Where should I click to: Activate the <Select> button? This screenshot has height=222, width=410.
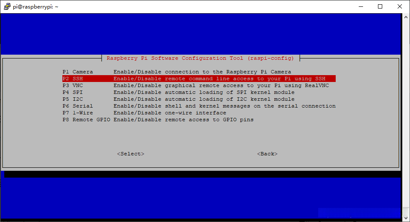[x=131, y=154]
